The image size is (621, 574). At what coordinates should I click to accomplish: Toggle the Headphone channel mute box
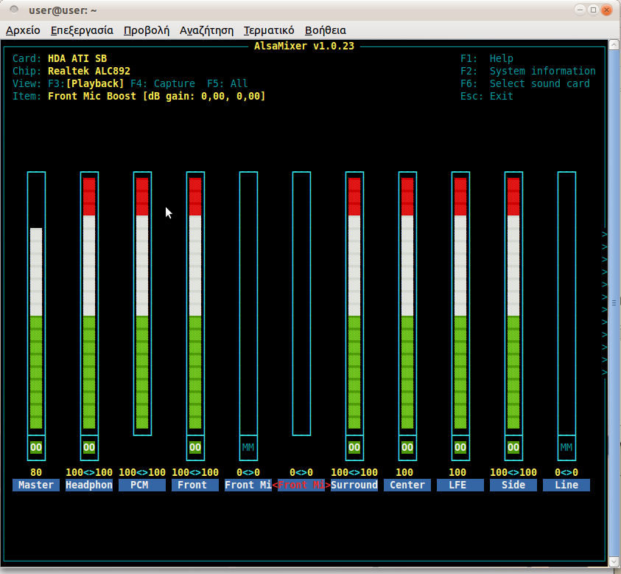(89, 447)
